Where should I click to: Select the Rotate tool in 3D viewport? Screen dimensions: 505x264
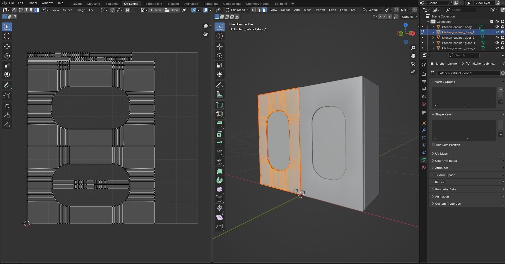[219, 56]
